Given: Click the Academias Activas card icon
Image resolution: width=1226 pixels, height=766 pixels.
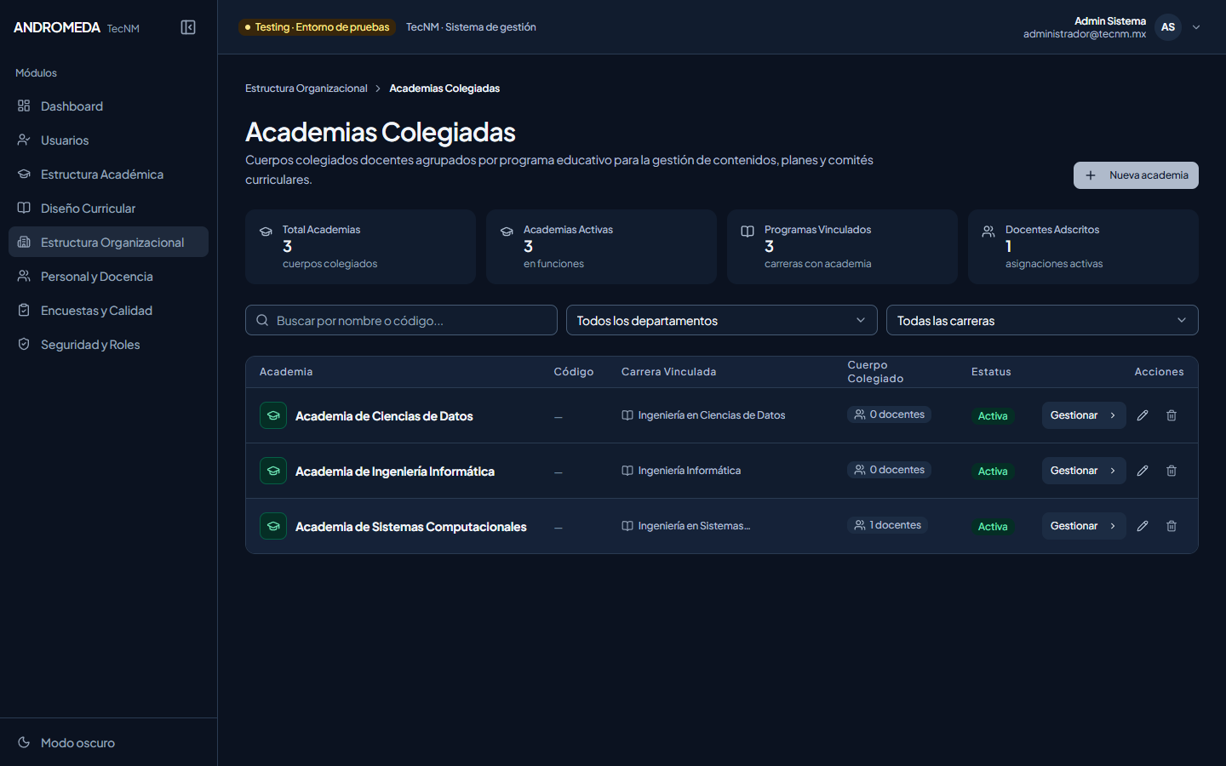Looking at the screenshot, I should pyautogui.click(x=507, y=232).
